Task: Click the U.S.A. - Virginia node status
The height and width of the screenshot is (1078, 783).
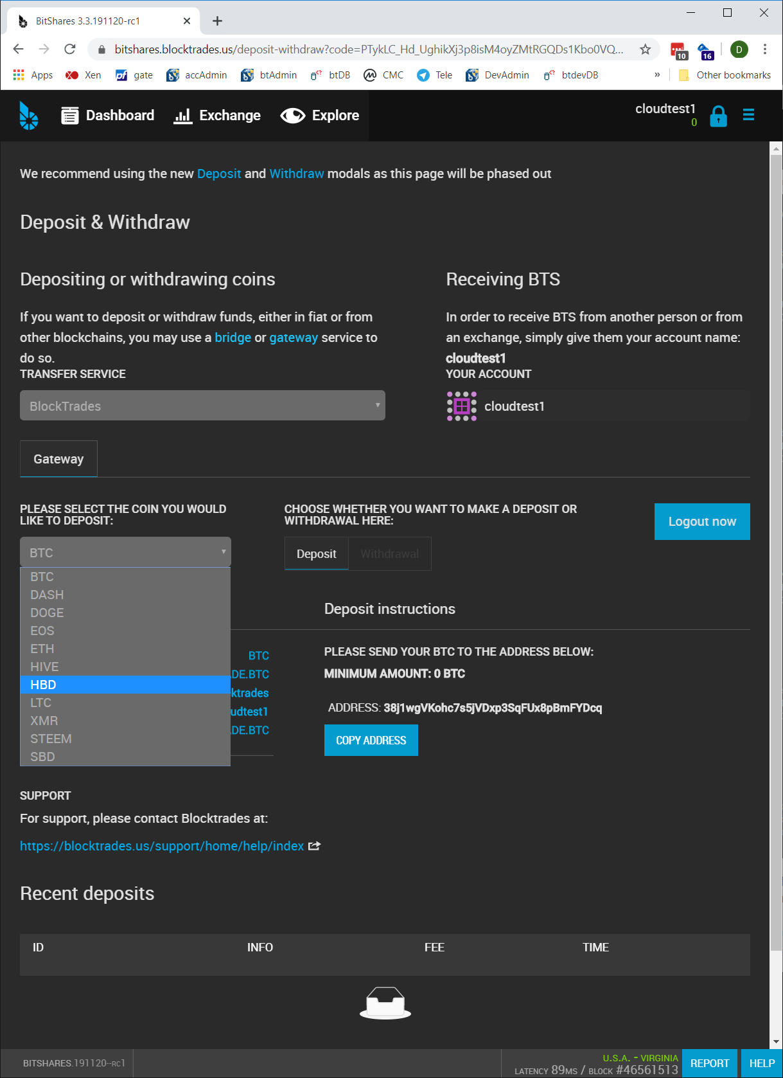Action: (640, 1058)
